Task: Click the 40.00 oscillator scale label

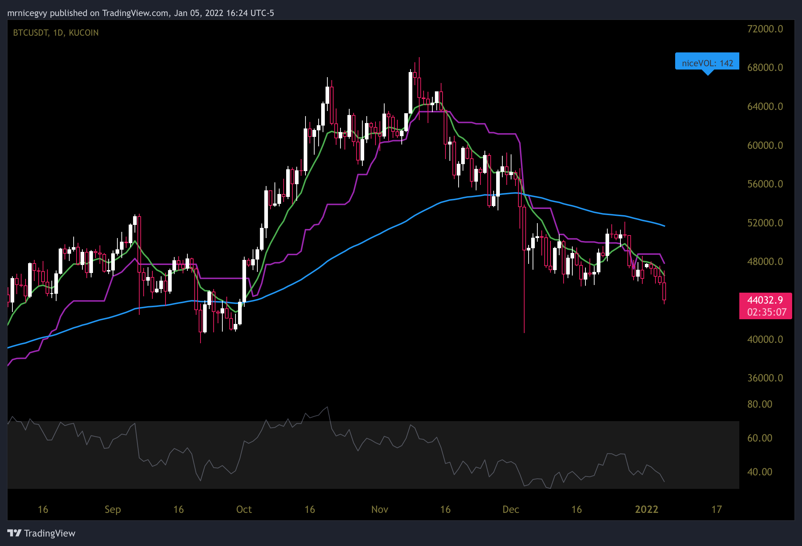Action: (x=760, y=472)
